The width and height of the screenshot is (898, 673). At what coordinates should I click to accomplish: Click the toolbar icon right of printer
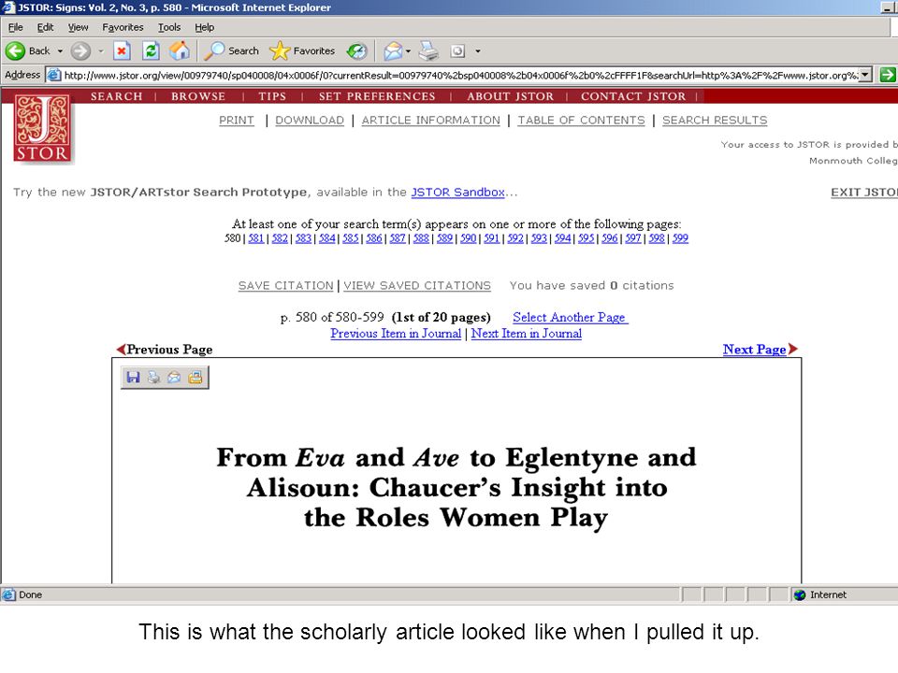pos(457,50)
